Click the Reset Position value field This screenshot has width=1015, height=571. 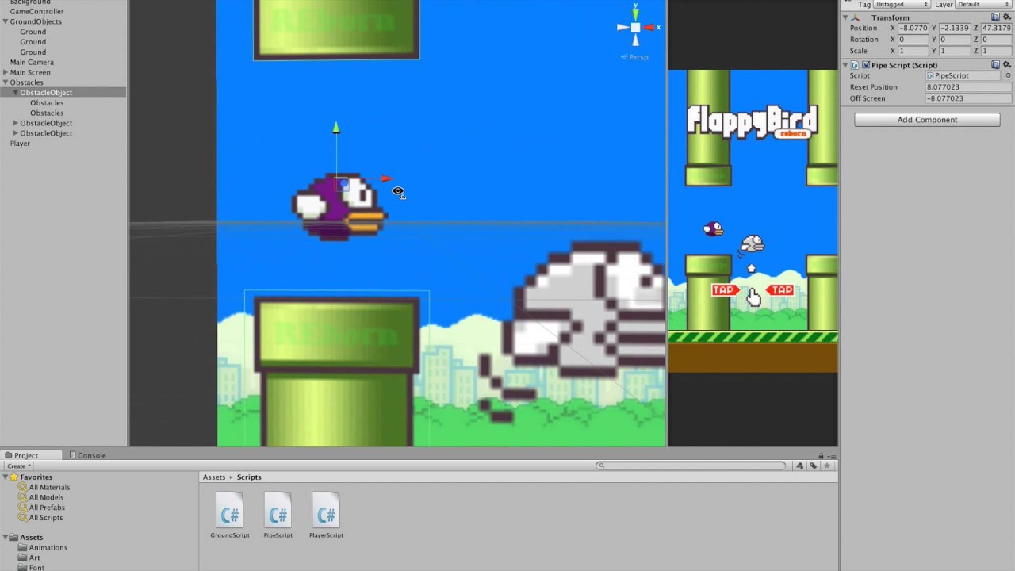968,87
